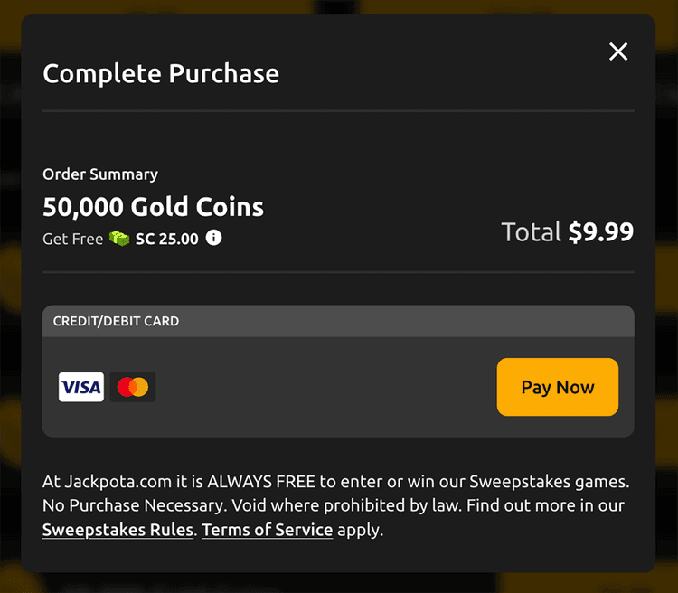Click the Mastercard logo
This screenshot has width=678, height=593.
(133, 387)
